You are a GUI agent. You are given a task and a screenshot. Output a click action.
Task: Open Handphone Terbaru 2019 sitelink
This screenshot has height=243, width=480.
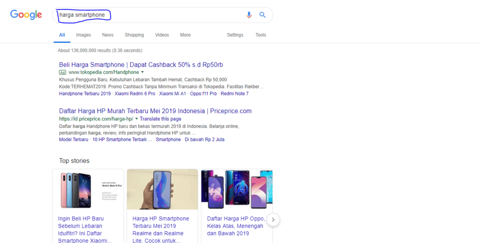tap(85, 93)
